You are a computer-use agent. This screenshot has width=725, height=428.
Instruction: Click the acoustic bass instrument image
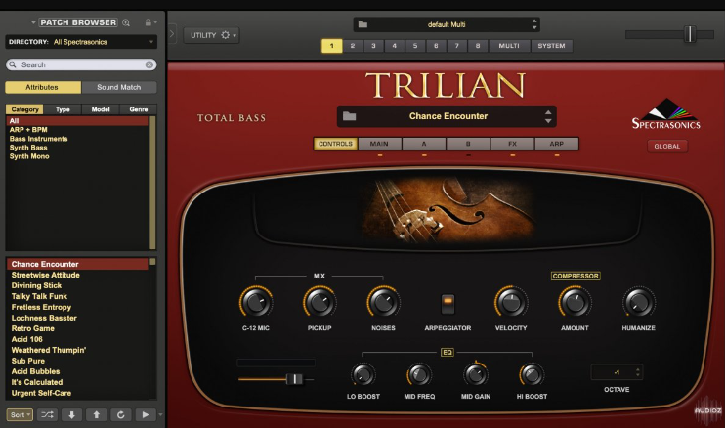[448, 210]
